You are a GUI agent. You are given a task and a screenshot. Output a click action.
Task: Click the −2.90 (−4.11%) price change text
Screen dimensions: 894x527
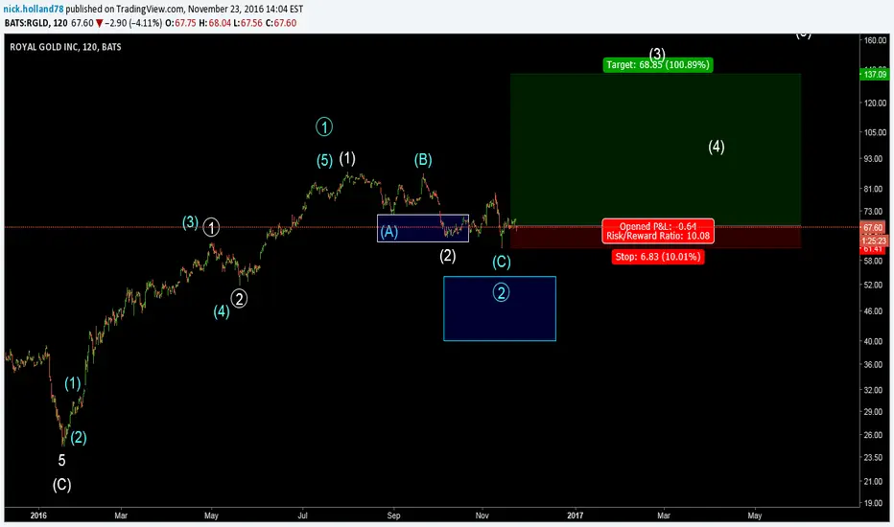[x=132, y=23]
